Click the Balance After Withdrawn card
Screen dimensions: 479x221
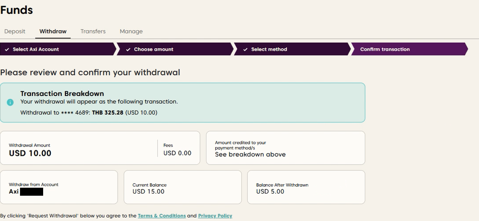coord(306,187)
